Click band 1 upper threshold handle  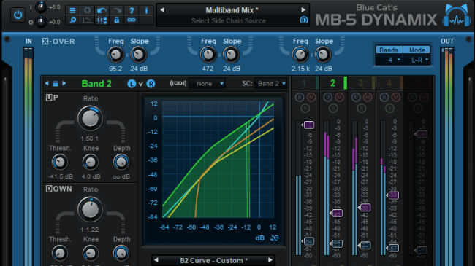(308, 125)
